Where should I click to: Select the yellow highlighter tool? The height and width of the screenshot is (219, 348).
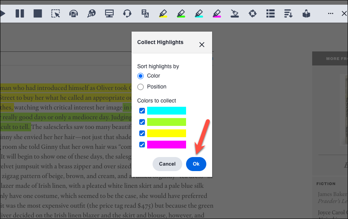(x=163, y=14)
